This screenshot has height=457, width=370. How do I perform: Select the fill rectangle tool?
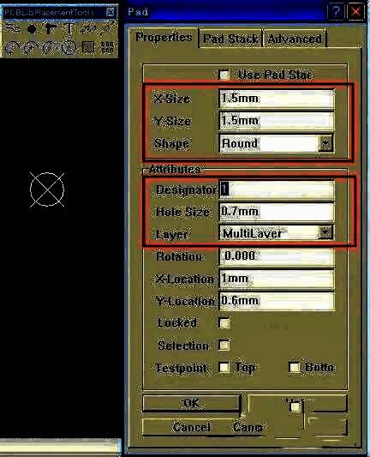click(x=88, y=47)
